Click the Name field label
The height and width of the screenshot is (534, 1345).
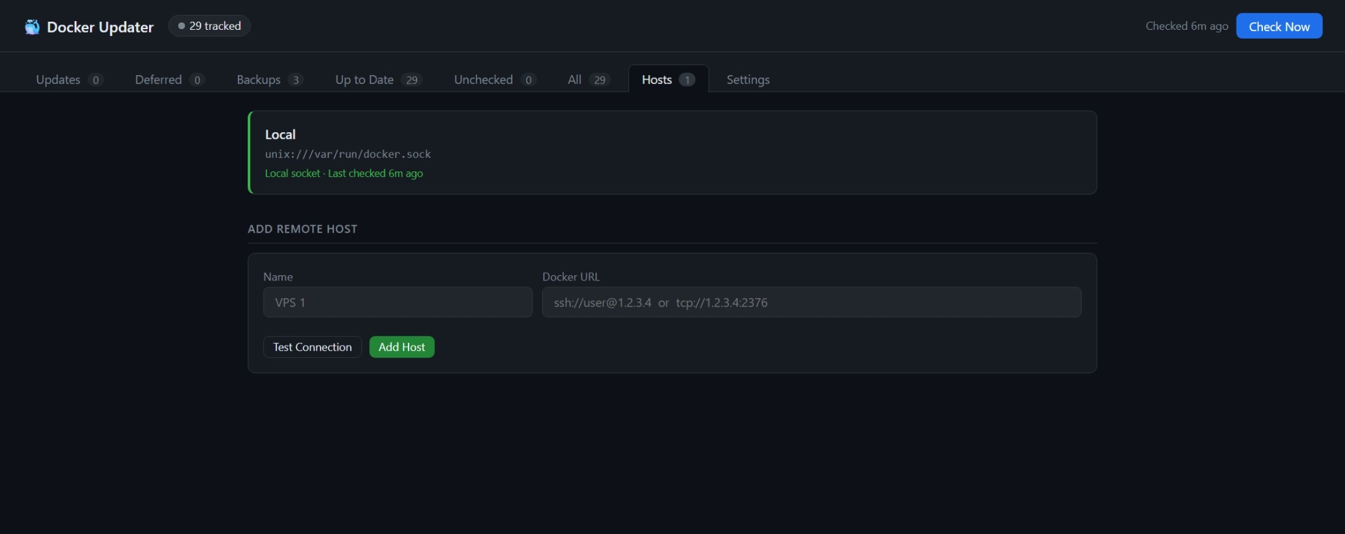[x=278, y=276]
